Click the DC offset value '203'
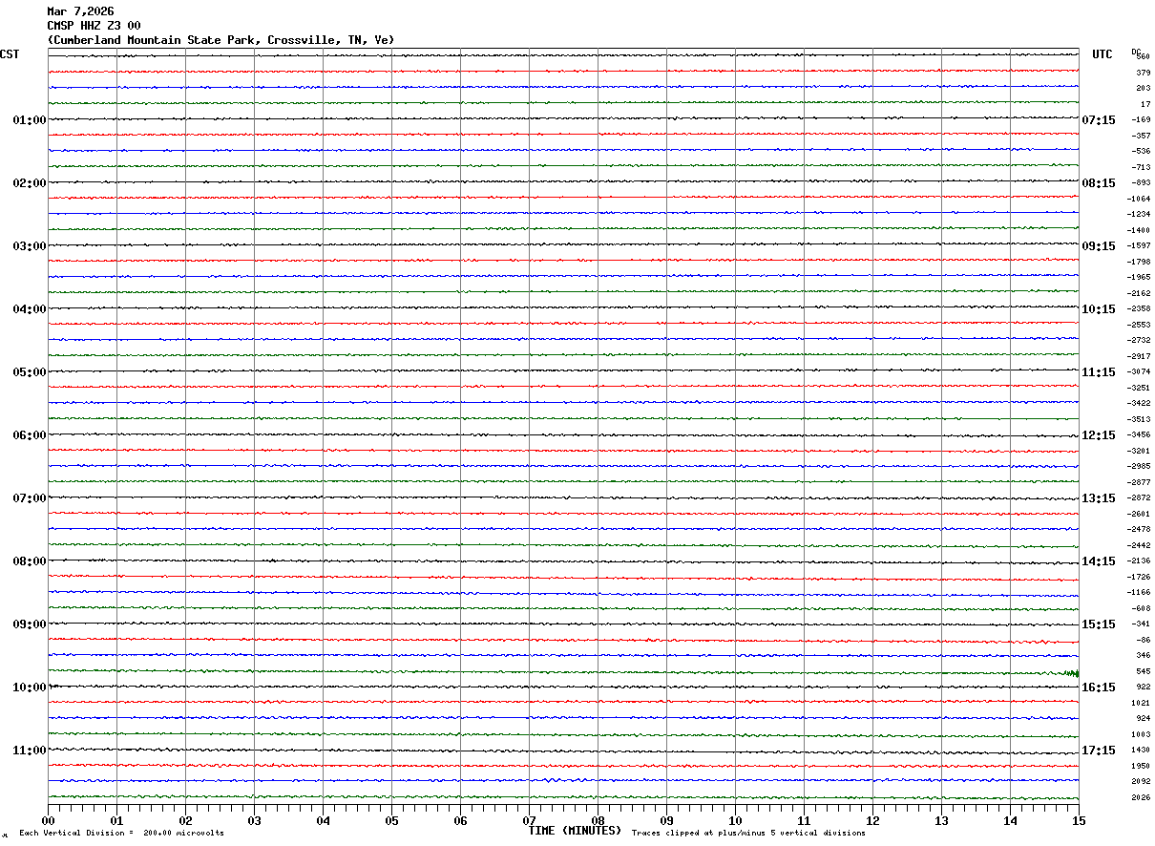Screen dimensions: 1155x846 (x=1143, y=88)
